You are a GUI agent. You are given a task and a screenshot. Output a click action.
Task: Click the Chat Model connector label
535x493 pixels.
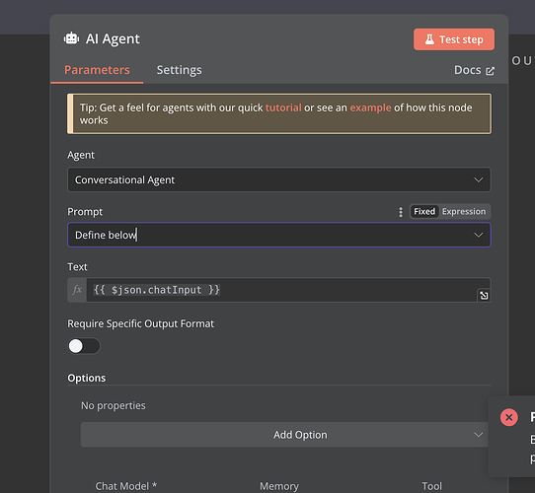(x=126, y=486)
